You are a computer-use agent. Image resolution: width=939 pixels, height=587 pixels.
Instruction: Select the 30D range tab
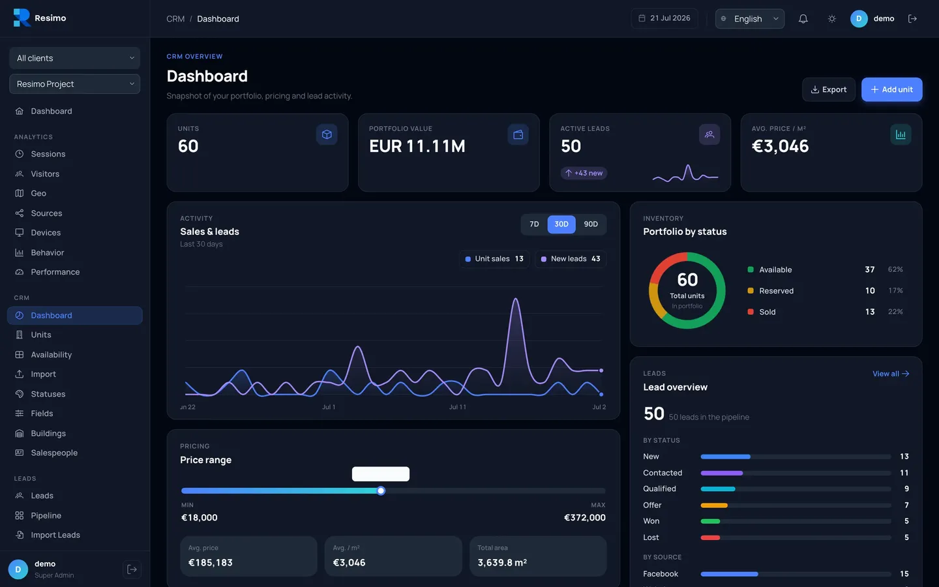pyautogui.click(x=561, y=224)
